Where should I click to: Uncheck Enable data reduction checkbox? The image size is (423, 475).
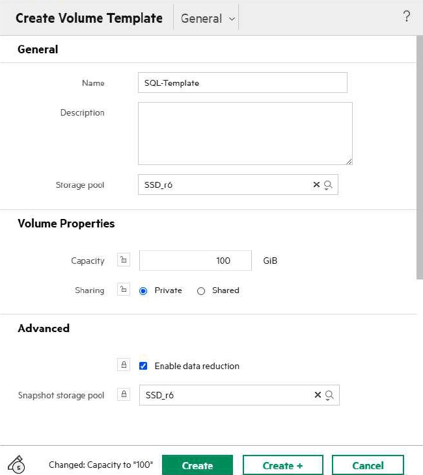pos(143,366)
